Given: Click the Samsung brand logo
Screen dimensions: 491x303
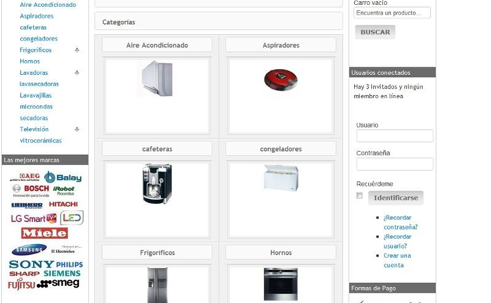Looking at the screenshot, I should click(29, 250).
